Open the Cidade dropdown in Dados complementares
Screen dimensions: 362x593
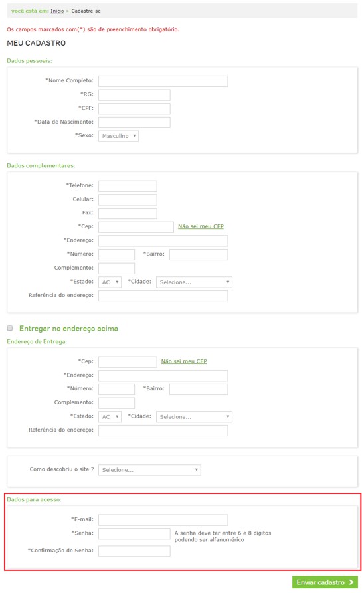pos(194,282)
